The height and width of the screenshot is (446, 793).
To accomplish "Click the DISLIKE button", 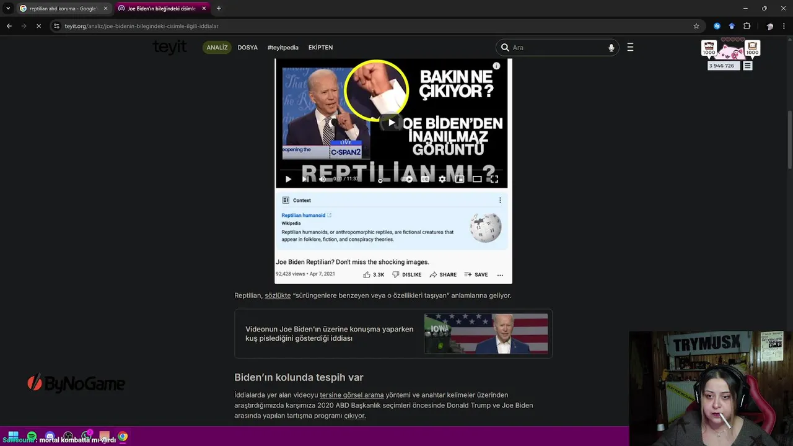I will tap(406, 274).
